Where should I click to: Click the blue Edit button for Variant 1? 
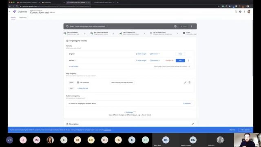180,60
